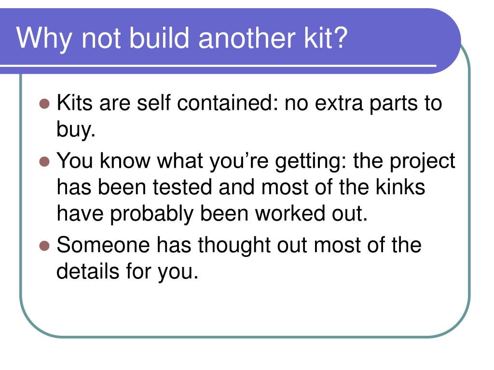The width and height of the screenshot is (494, 370).
Task: Click the bullet dot before "You know what"
Action: [45, 162]
